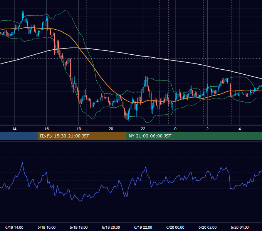Click hour label 18 on price chart axis
This screenshot has height=231, width=262.
[x=79, y=129]
